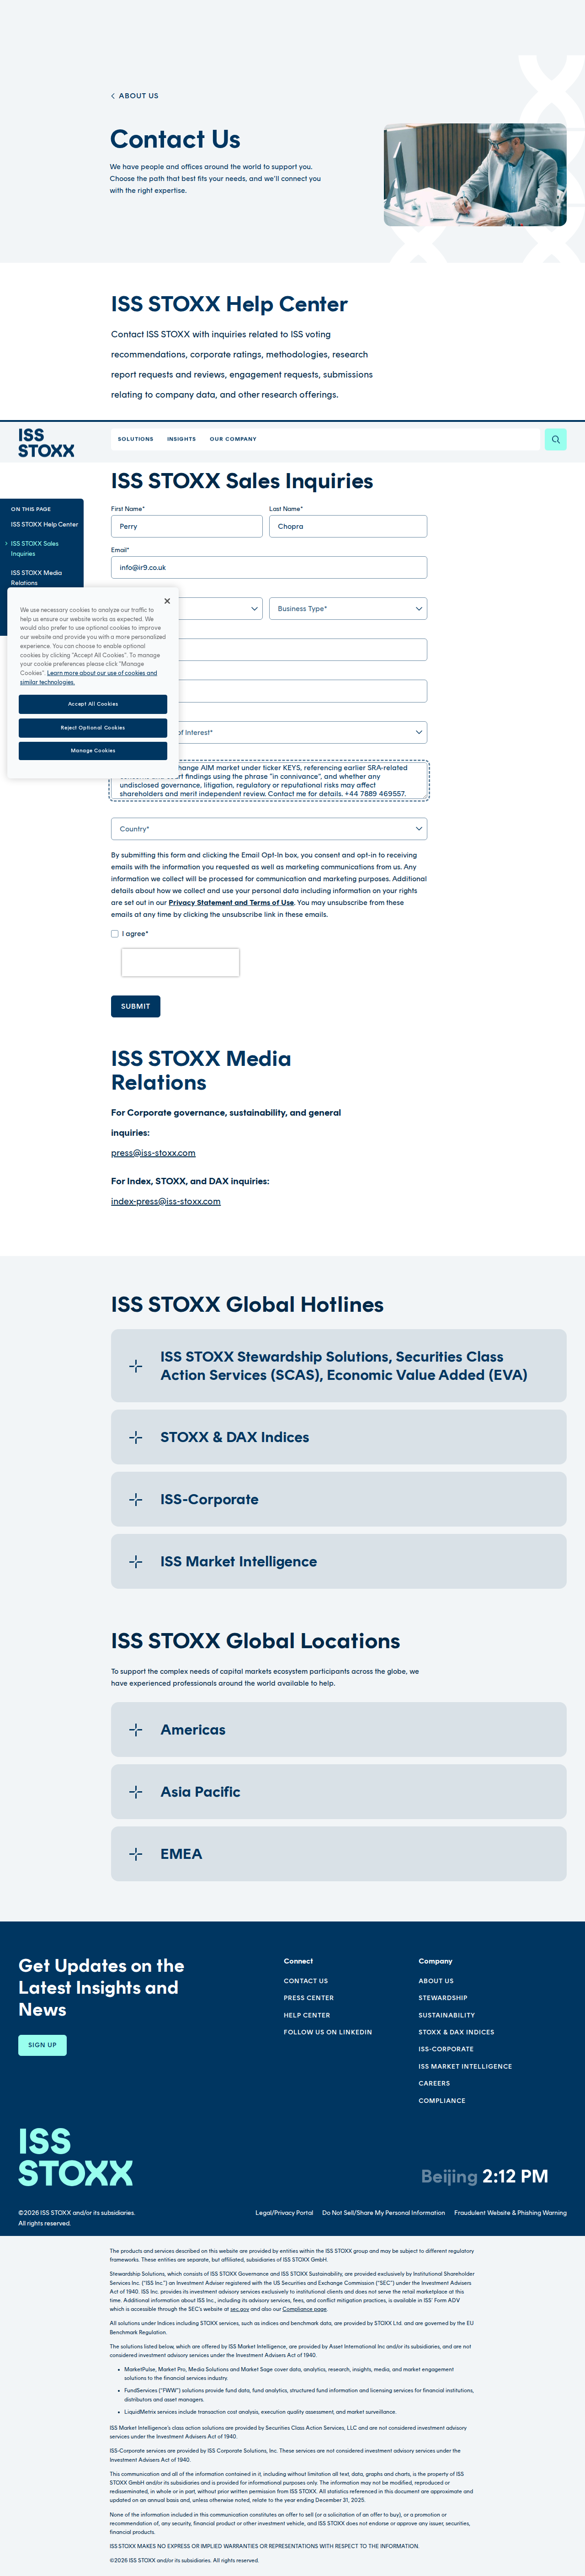Click plus icon beside STOXX & DAX Indices

136,1437
